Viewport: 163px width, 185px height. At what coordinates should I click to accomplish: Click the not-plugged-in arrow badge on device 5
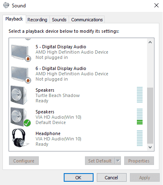[28, 59]
